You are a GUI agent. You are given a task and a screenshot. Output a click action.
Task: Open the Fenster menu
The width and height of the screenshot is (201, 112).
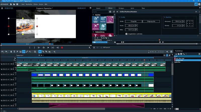[x=41, y=4]
